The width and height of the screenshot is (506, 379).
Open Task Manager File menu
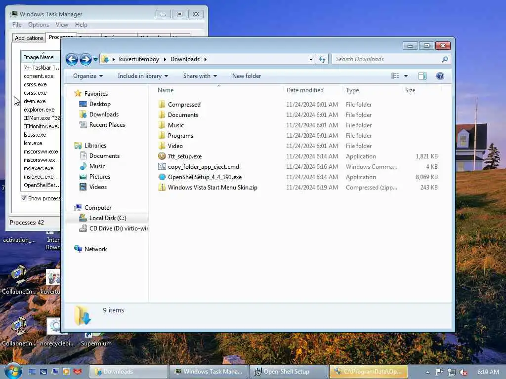(17, 25)
